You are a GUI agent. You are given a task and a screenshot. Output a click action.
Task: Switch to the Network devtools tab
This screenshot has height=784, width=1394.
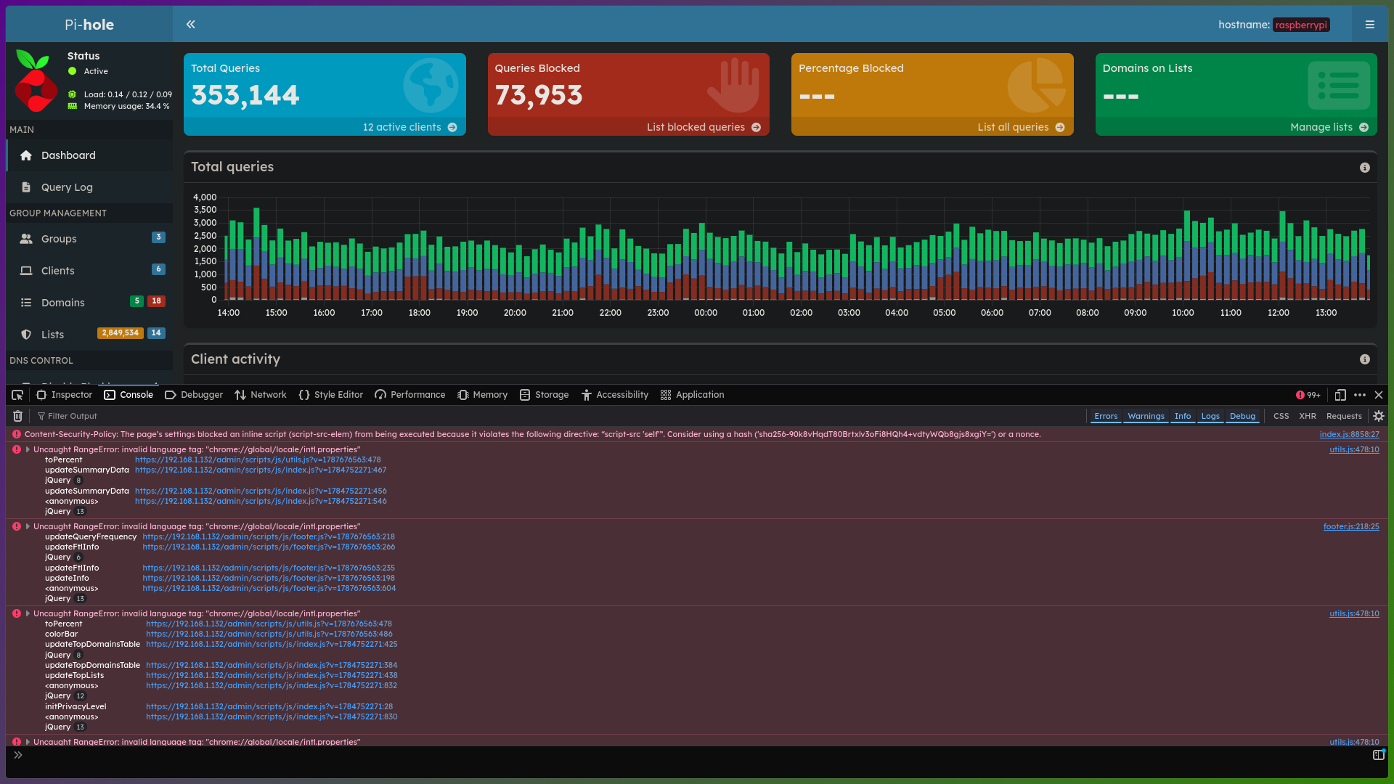261,395
